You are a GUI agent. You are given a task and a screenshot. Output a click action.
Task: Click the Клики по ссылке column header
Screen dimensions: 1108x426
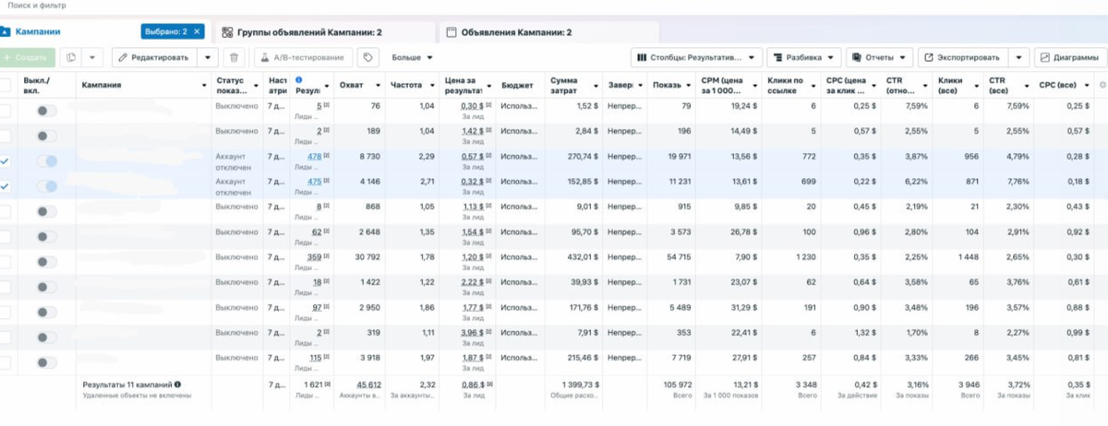tap(788, 85)
